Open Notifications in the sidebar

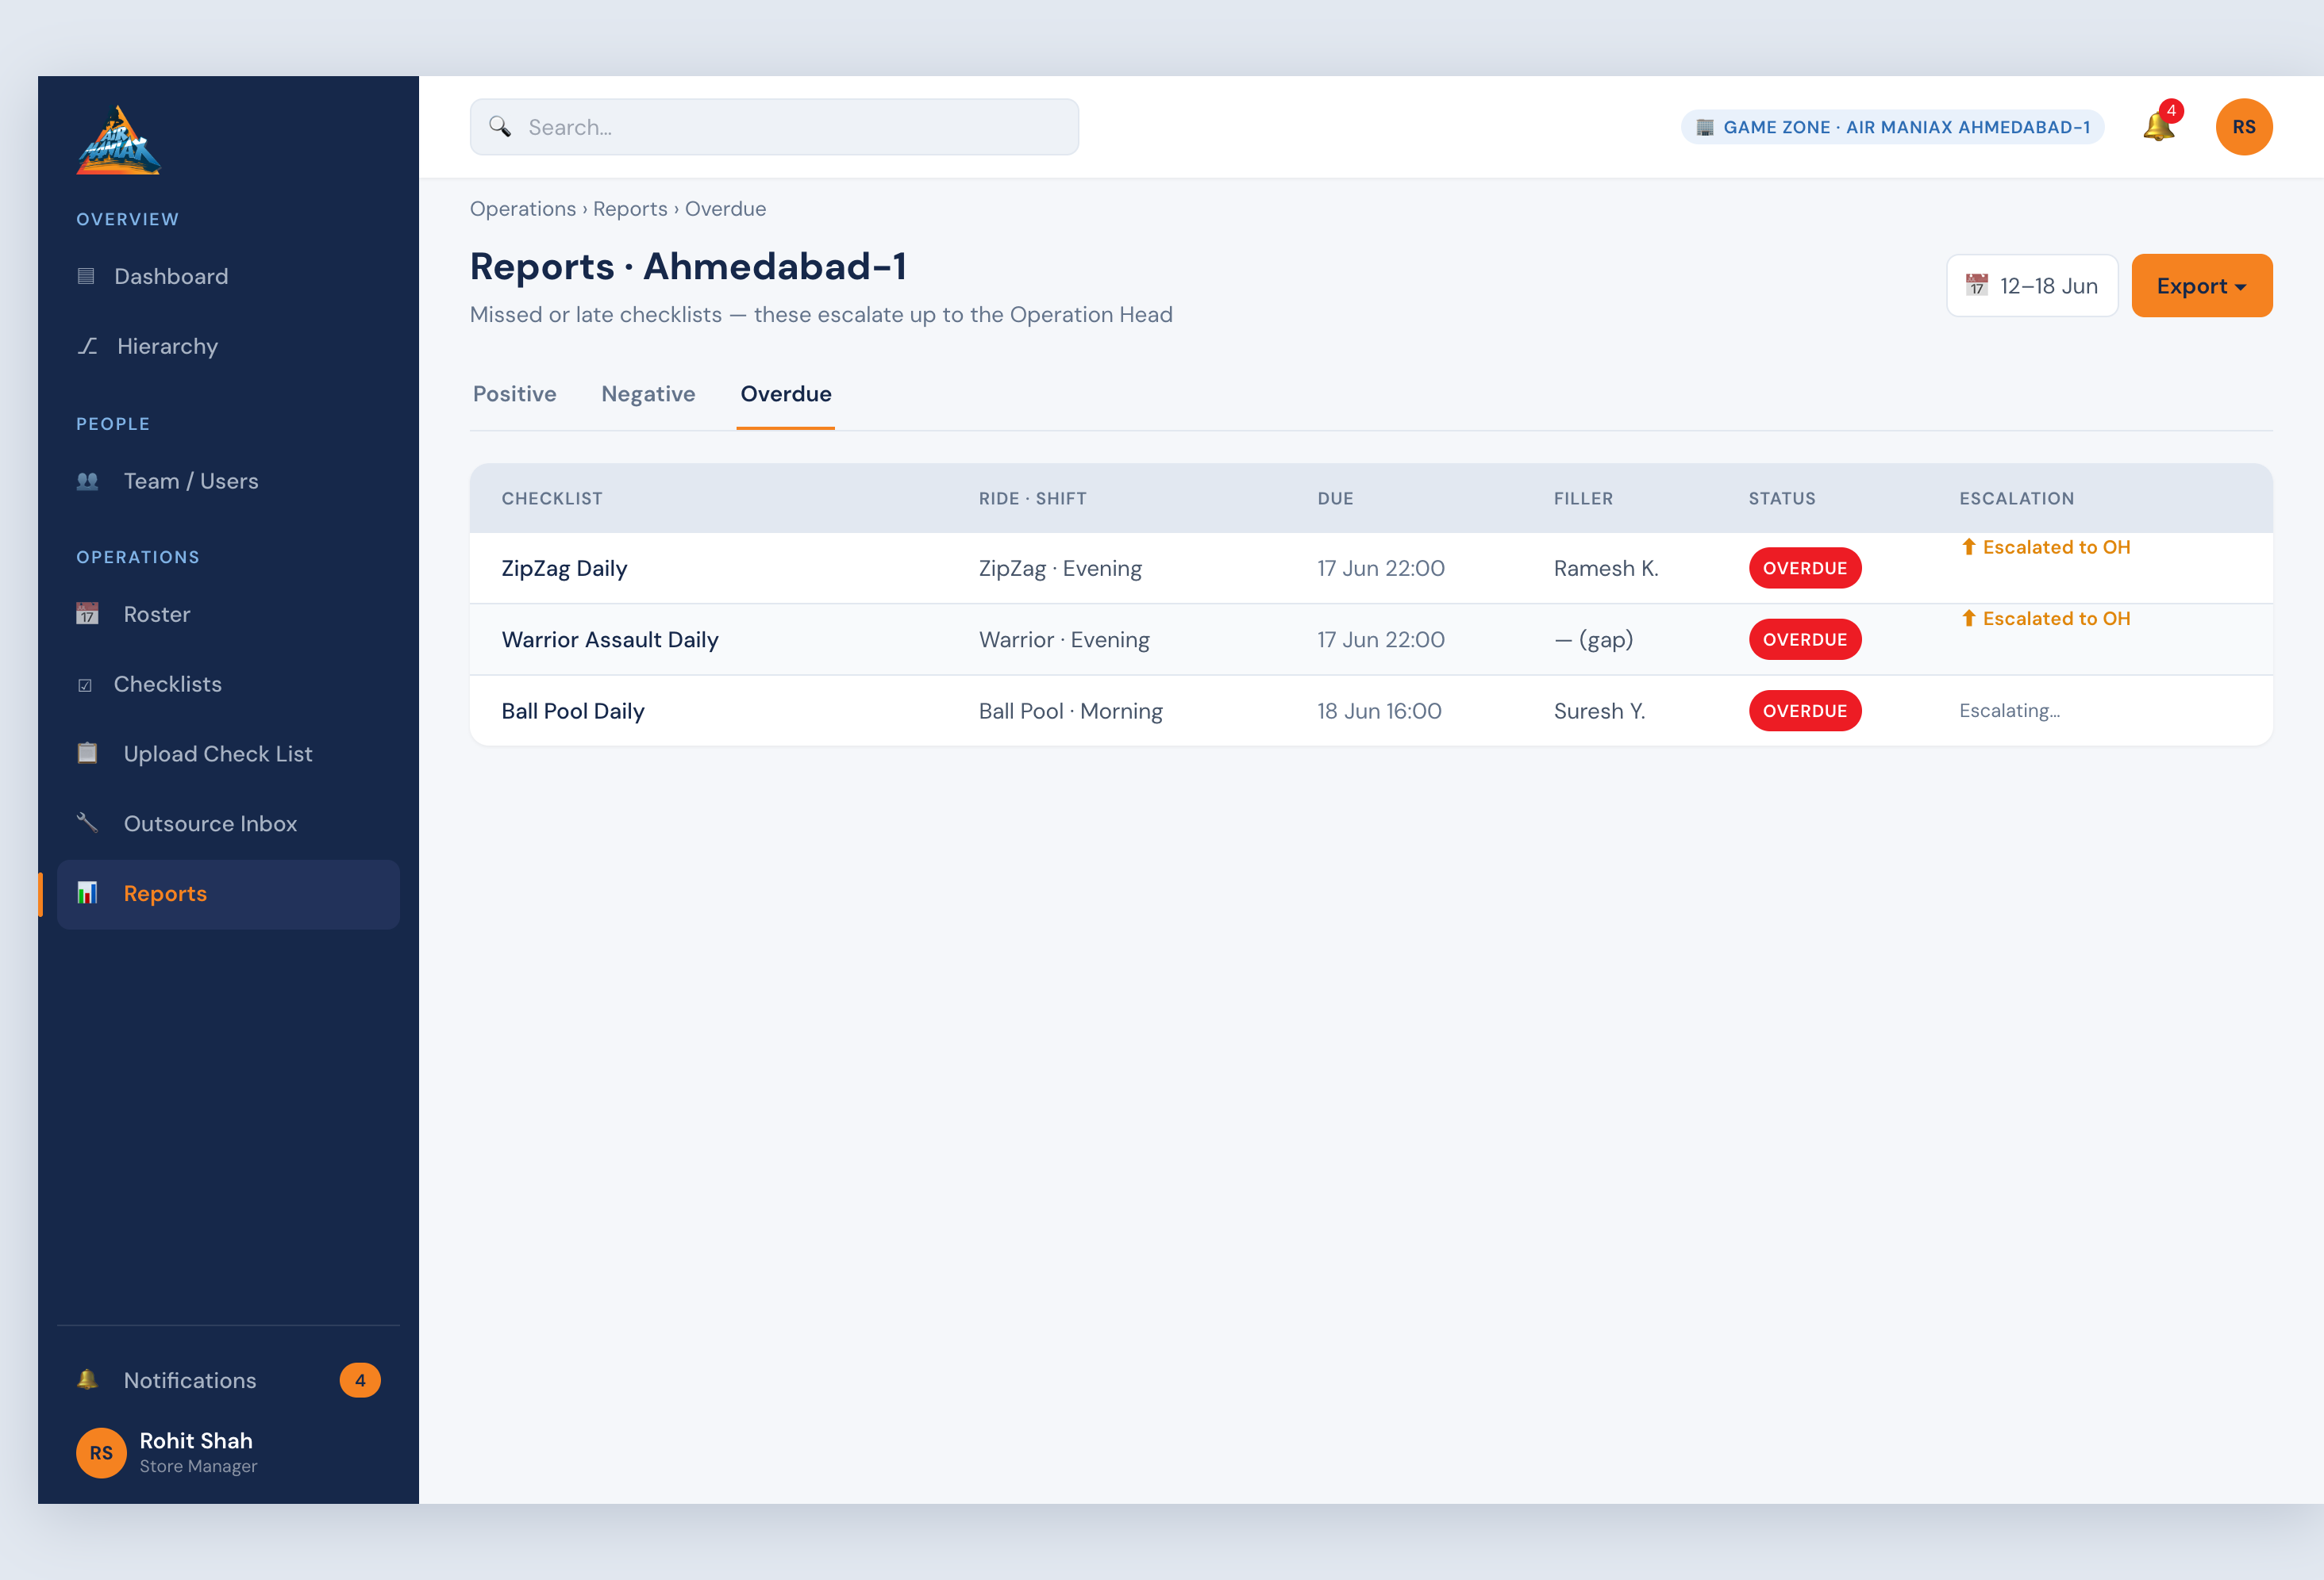pos(228,1380)
